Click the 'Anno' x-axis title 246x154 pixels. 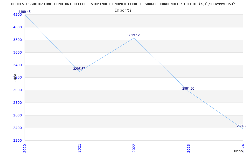coord(238,151)
